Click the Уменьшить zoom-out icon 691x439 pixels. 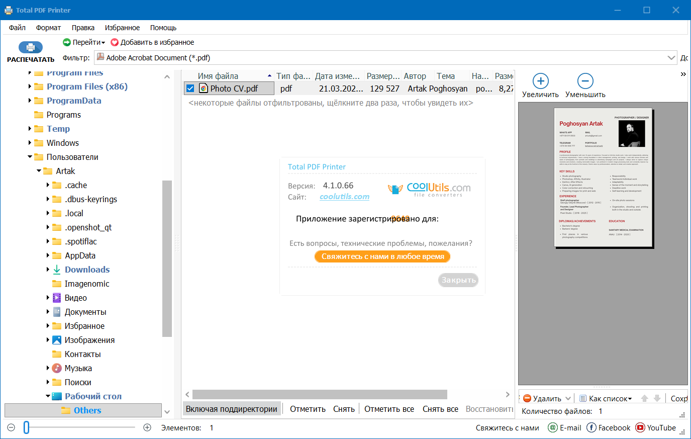(x=585, y=81)
